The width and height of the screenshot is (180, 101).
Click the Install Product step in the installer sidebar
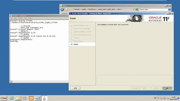(78, 41)
